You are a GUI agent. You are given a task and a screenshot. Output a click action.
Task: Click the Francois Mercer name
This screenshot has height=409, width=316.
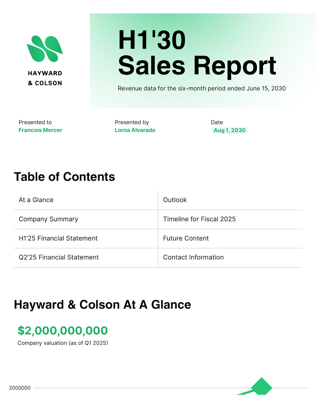[x=40, y=130]
